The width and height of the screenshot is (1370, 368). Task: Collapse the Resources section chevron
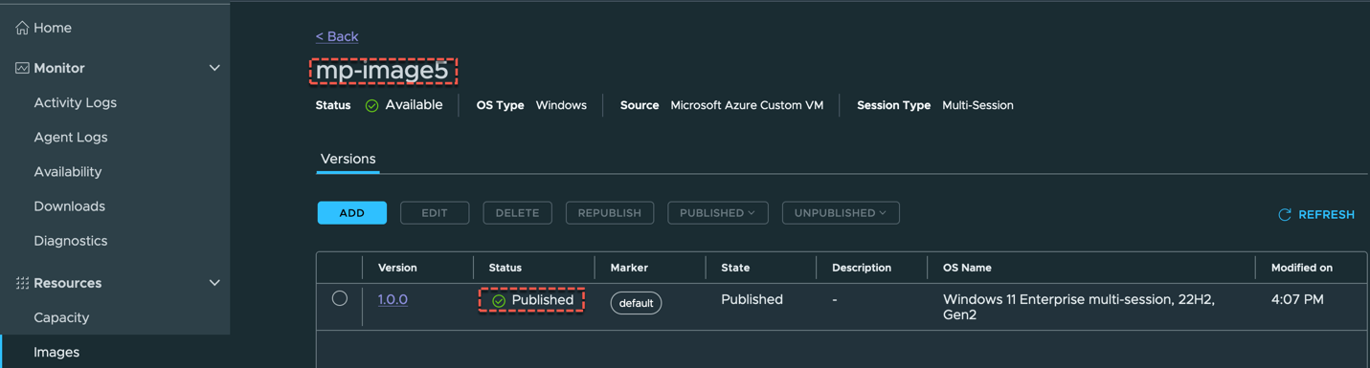click(214, 283)
